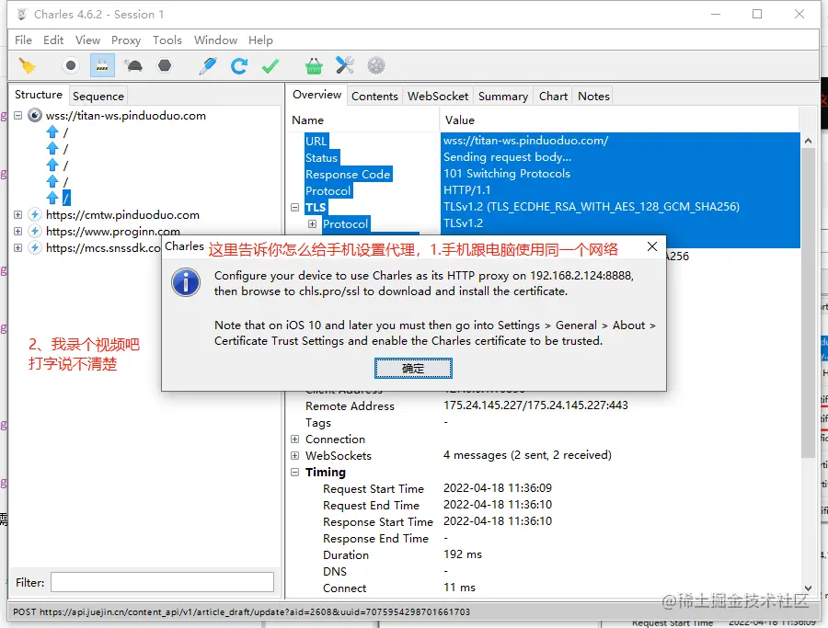Click '4 messages (2 sent, 2 received)' value

coord(527,455)
